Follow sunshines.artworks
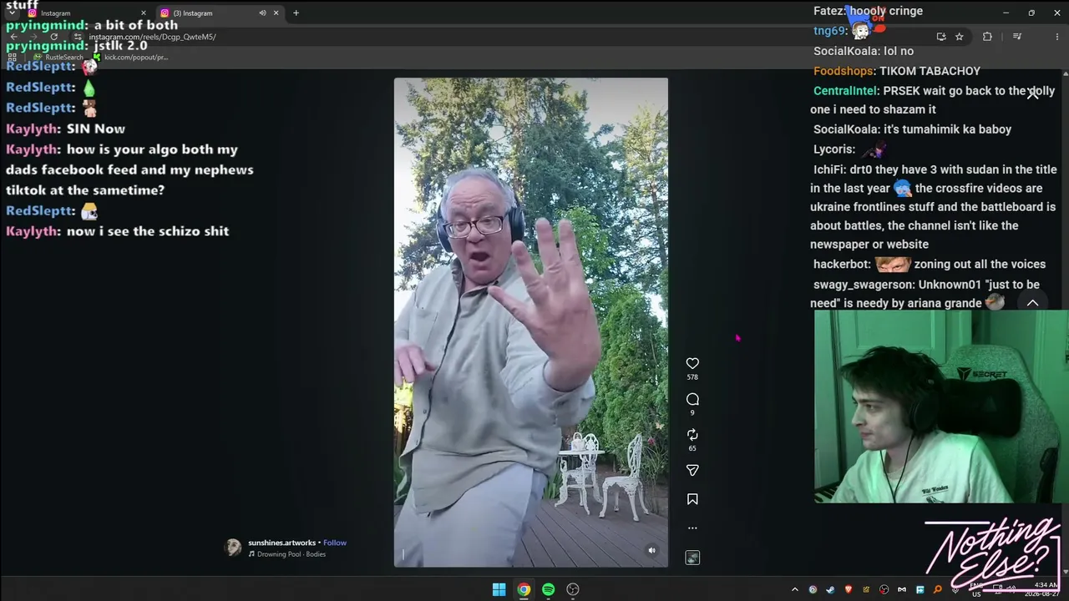This screenshot has height=601, width=1069. pos(335,543)
